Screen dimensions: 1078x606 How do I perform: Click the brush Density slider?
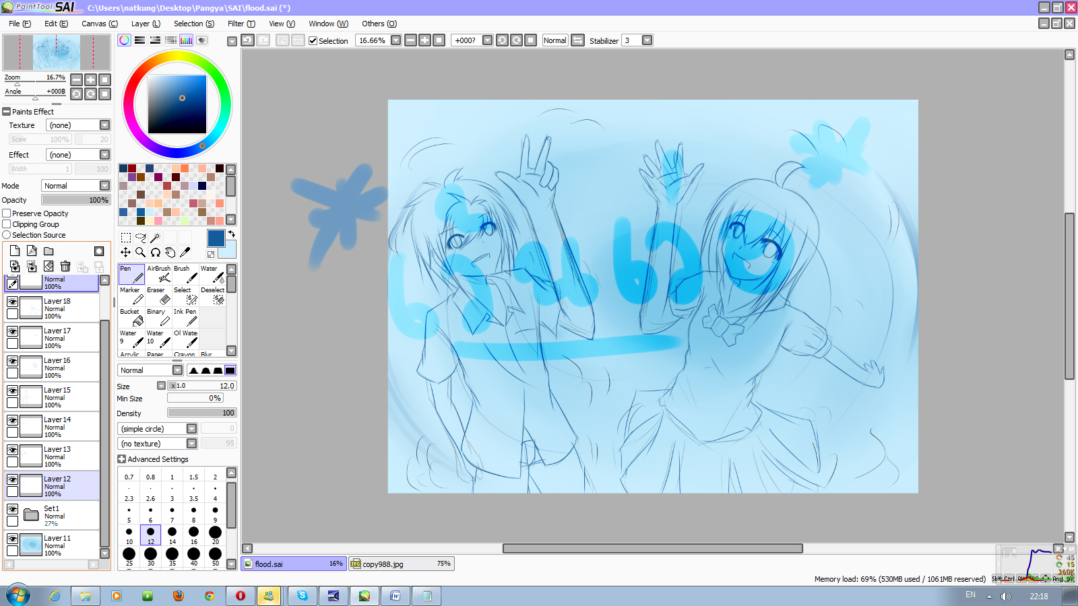pyautogui.click(x=202, y=413)
